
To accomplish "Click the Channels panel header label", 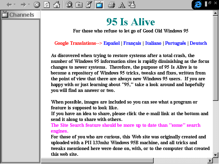I will pos(22,15).
